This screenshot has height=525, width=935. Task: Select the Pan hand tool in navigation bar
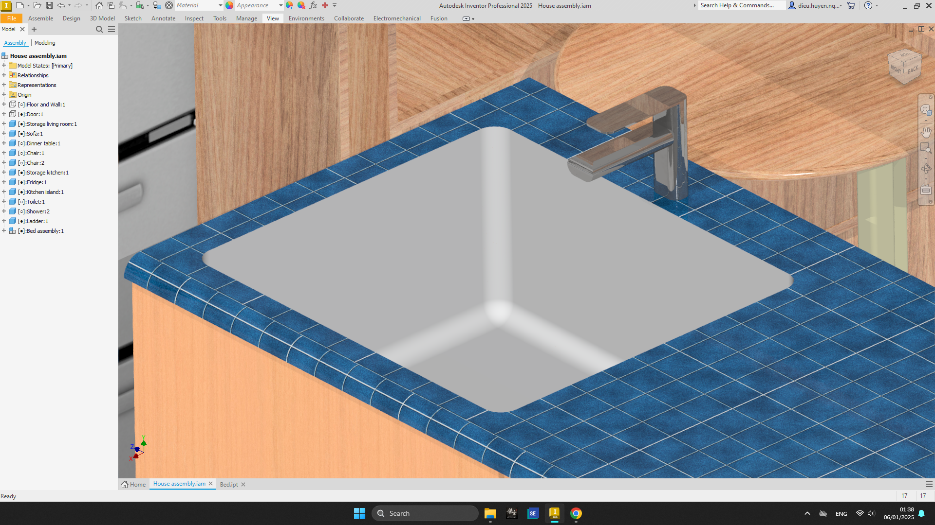point(926,132)
